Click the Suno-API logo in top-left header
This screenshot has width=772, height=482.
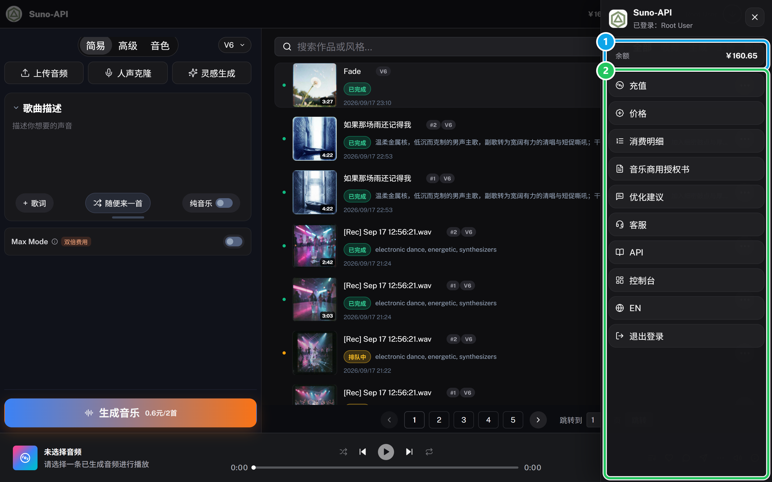[x=14, y=14]
